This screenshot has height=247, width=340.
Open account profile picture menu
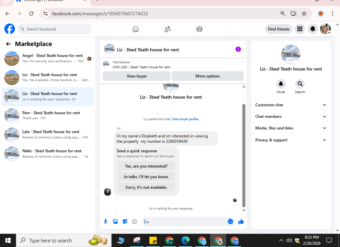click(325, 29)
